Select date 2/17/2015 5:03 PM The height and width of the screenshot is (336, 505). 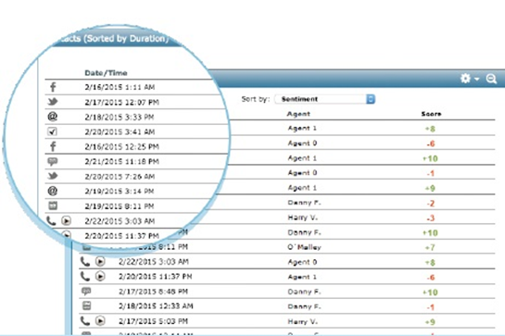[x=153, y=321]
